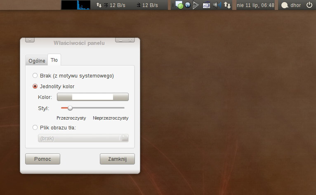This screenshot has height=195, width=316.
Task: Open the volume speaker icon
Action: click(x=217, y=5)
